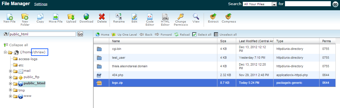Open the All Your Files search dropdown
Screen dimensions: 340x108
tap(260, 4)
